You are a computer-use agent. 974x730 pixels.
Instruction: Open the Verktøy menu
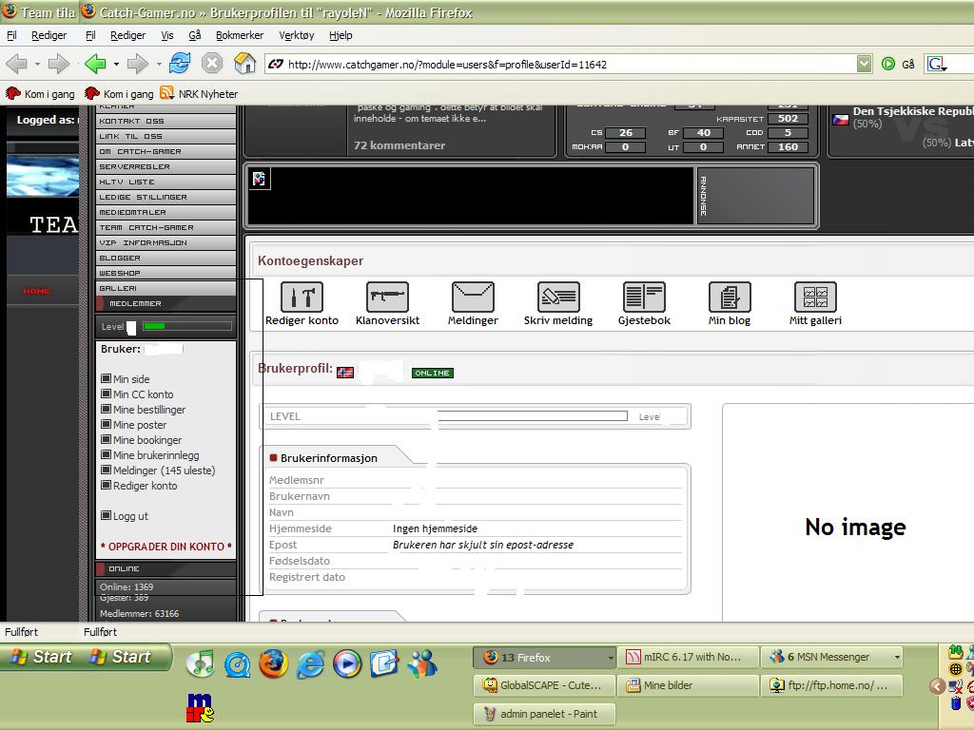pos(296,35)
